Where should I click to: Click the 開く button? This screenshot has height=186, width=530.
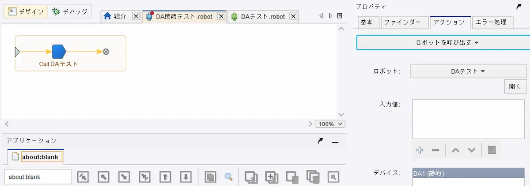click(515, 86)
